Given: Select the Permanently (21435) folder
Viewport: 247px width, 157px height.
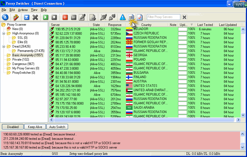Looking at the screenshot, I should point(31,51).
